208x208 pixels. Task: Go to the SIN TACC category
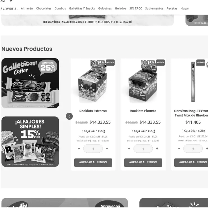pyautogui.click(x=135, y=8)
